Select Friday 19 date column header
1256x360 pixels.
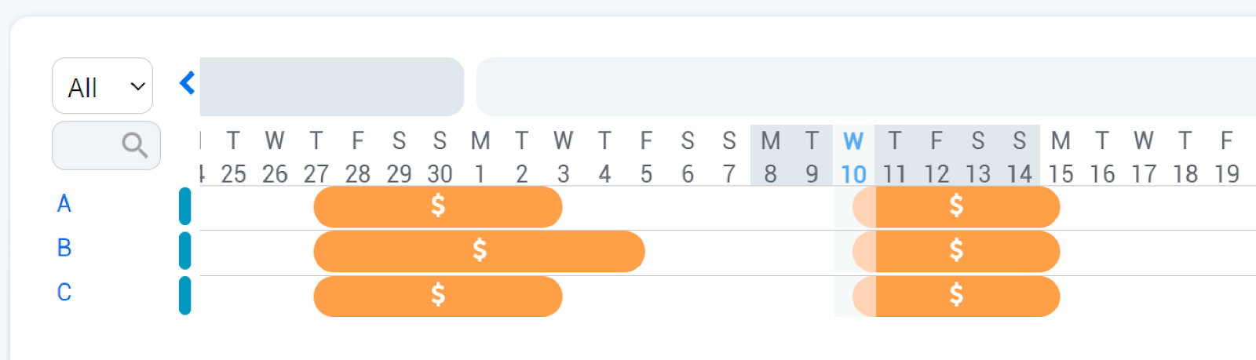pyautogui.click(x=1226, y=157)
